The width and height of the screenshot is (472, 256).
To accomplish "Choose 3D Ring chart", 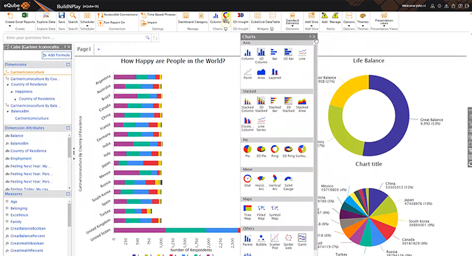I will [288, 151].
